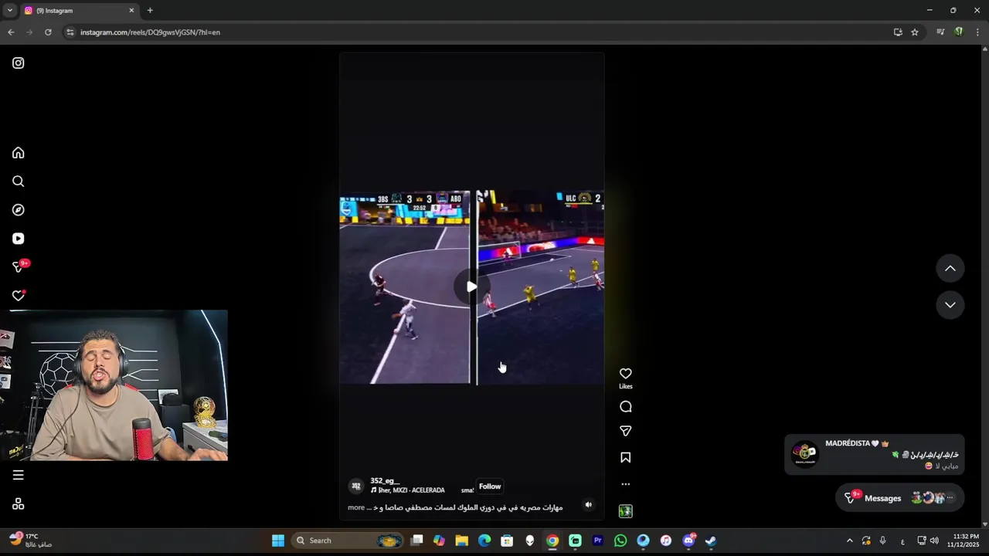Like the reel with the heart icon
This screenshot has height=556, width=989.
click(626, 374)
